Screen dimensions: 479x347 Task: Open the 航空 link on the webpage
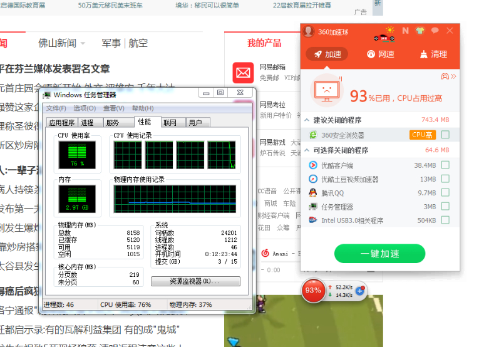point(138,43)
